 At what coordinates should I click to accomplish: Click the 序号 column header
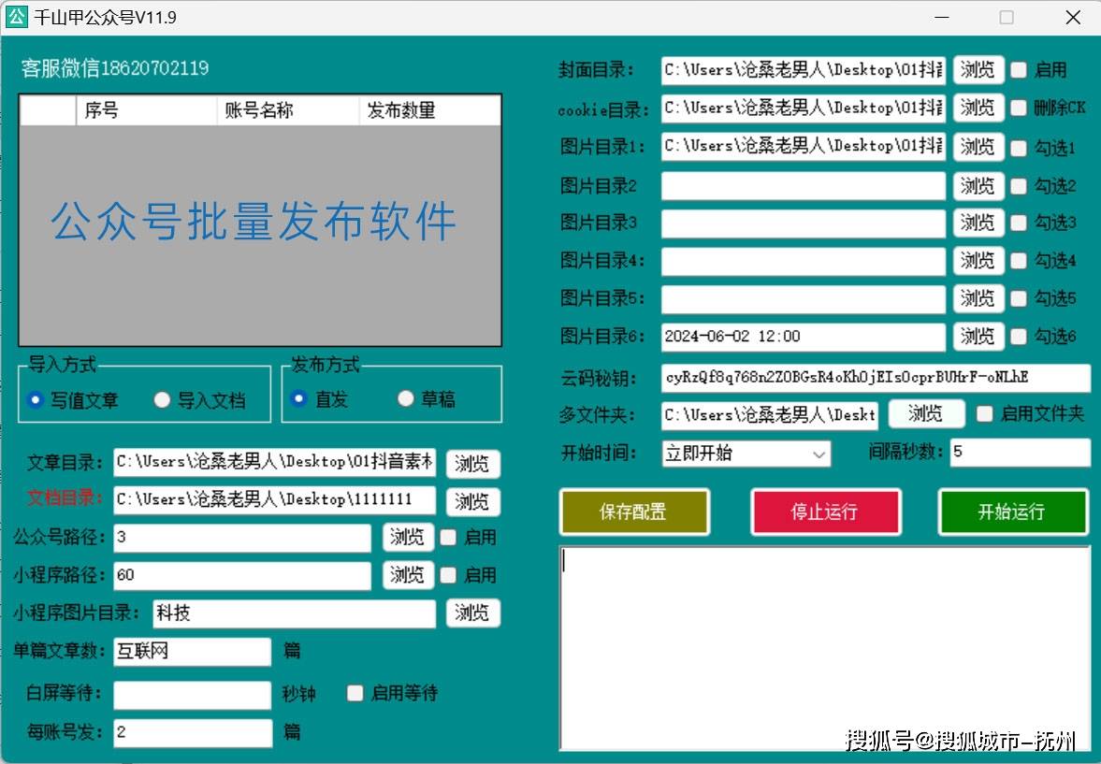click(x=147, y=110)
